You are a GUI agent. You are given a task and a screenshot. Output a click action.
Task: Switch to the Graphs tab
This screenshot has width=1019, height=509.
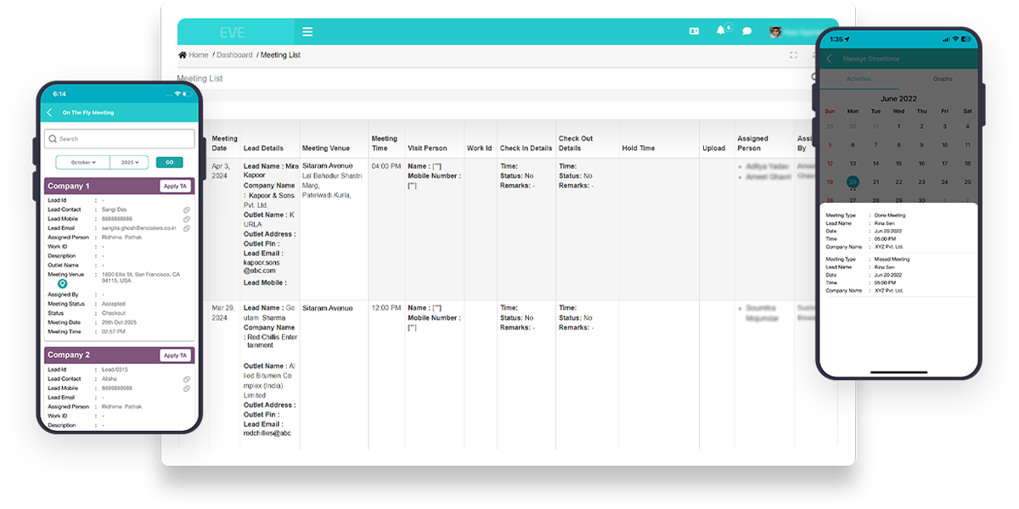point(943,79)
